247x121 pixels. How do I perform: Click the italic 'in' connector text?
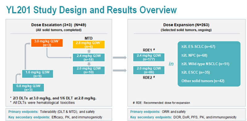[171, 64]
